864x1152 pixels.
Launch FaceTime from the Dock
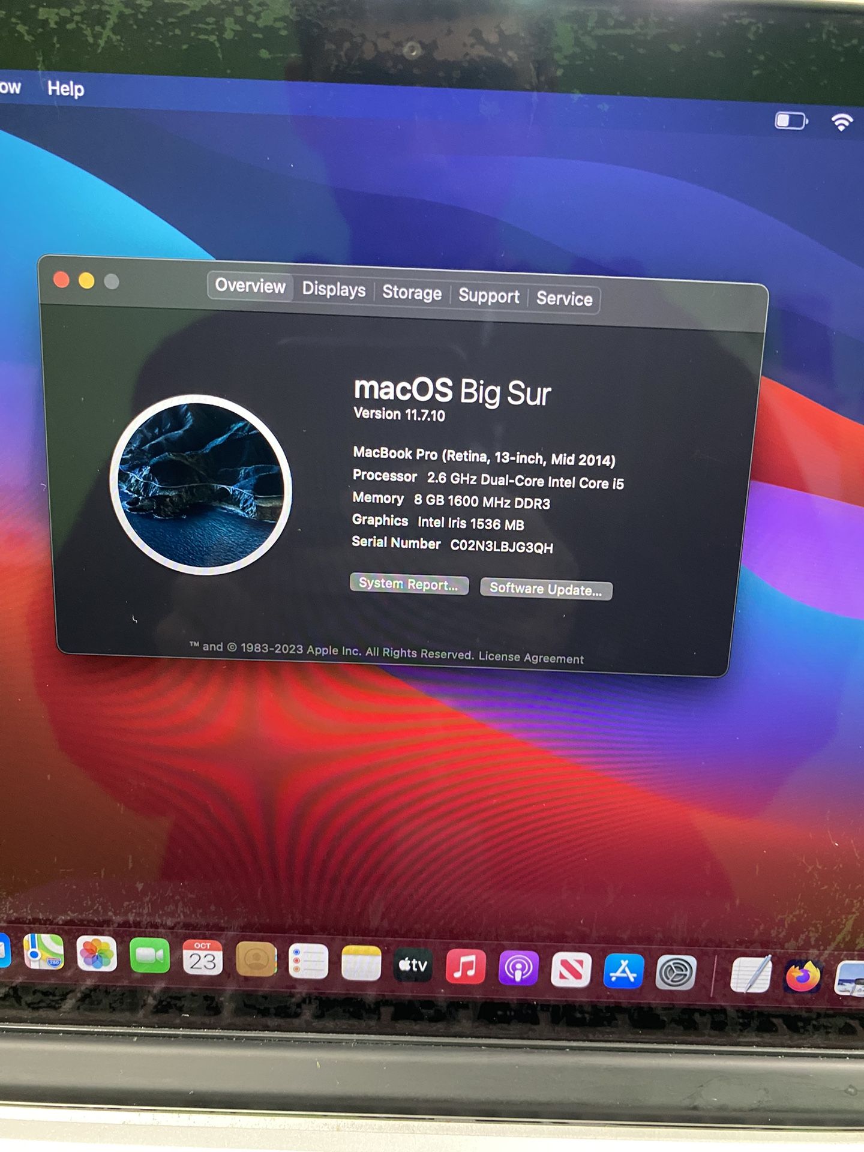(x=149, y=956)
